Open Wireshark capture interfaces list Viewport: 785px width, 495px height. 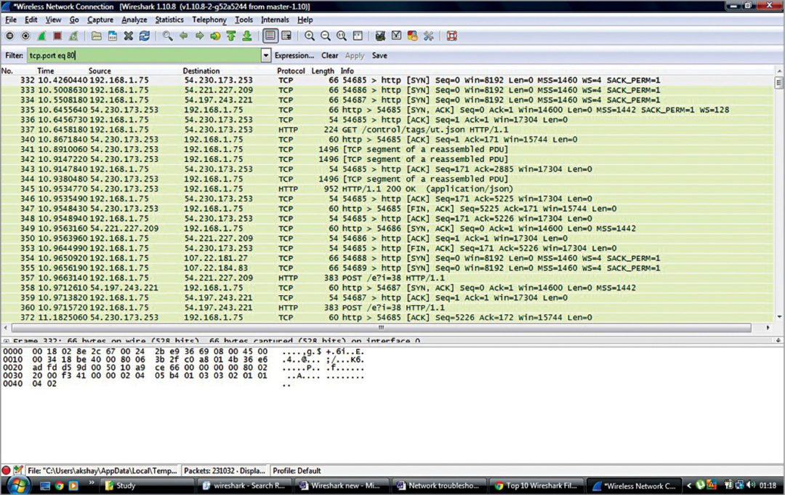click(10, 36)
